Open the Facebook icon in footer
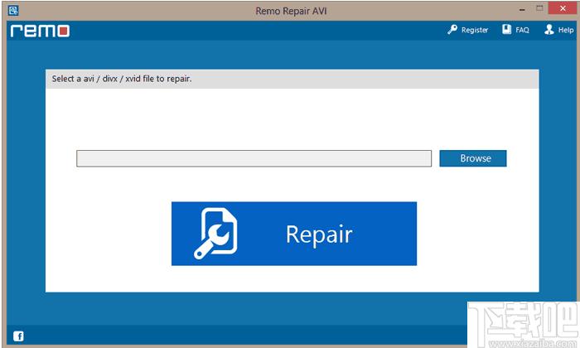Image resolution: width=580 pixels, height=348 pixels. pyautogui.click(x=18, y=336)
